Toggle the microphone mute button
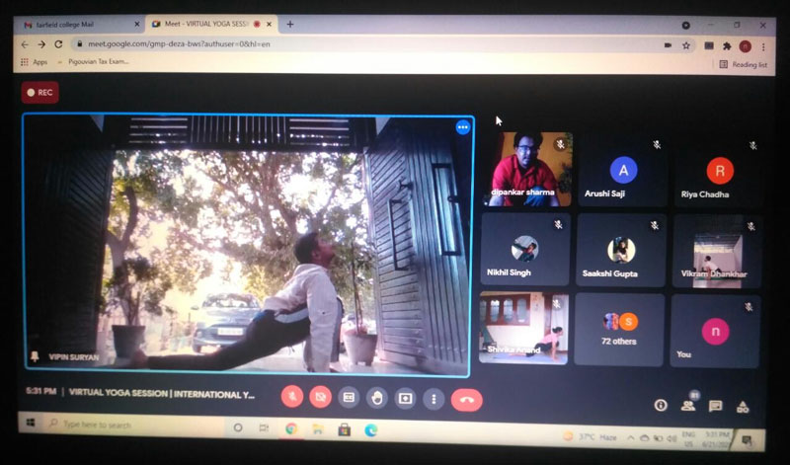The height and width of the screenshot is (465, 790). tap(292, 397)
